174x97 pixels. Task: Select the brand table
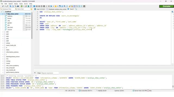click(x=9, y=18)
